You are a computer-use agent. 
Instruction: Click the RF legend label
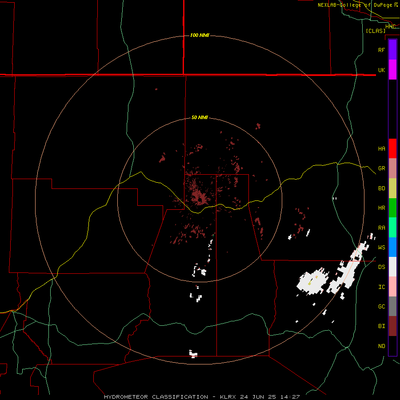coord(381,50)
